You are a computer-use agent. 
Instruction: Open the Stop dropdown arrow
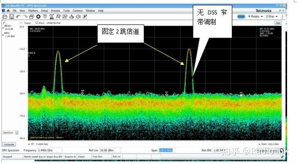tap(277, 16)
